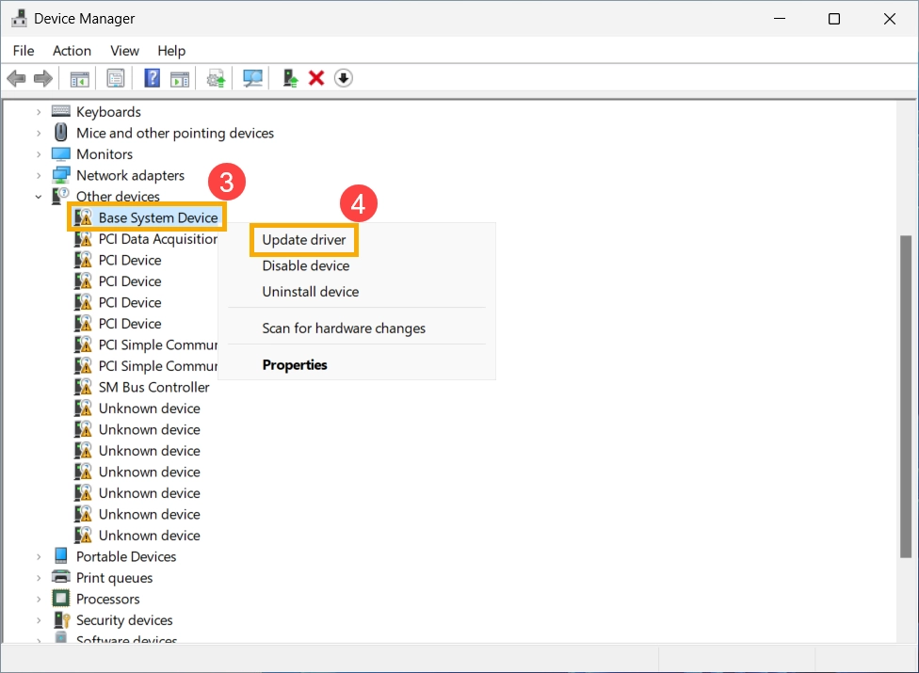Select the Other devices label
Viewport: 919px width, 673px height.
click(x=118, y=196)
